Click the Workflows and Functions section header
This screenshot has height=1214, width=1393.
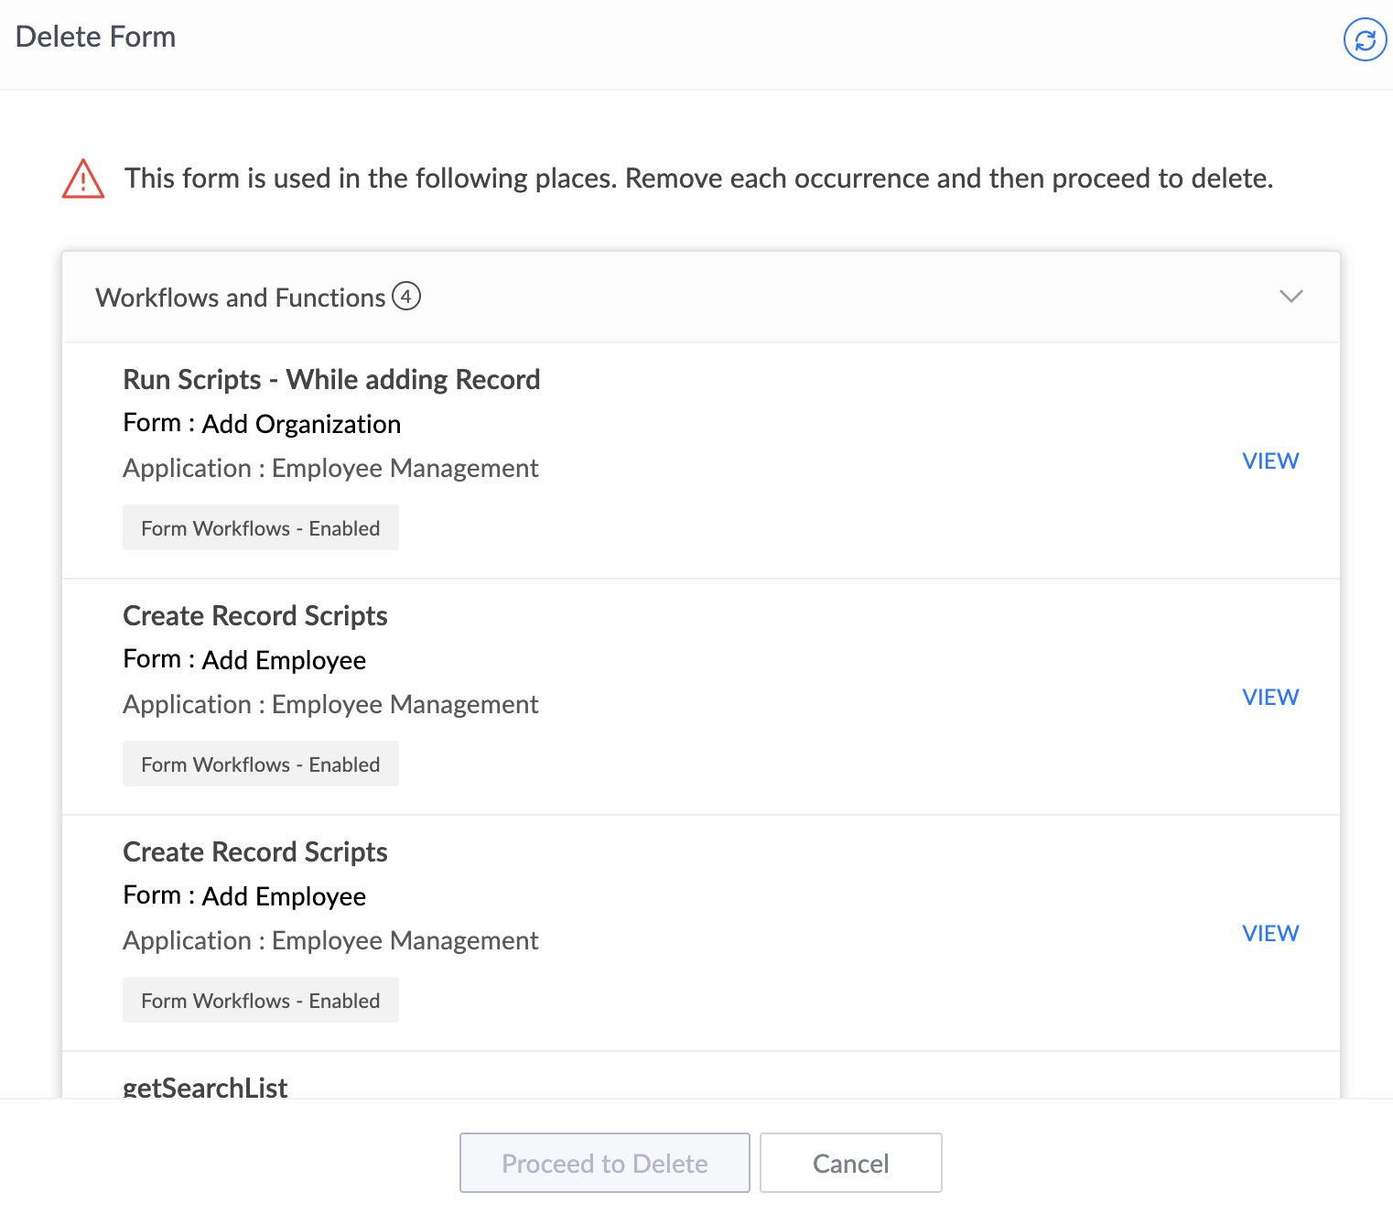point(241,298)
